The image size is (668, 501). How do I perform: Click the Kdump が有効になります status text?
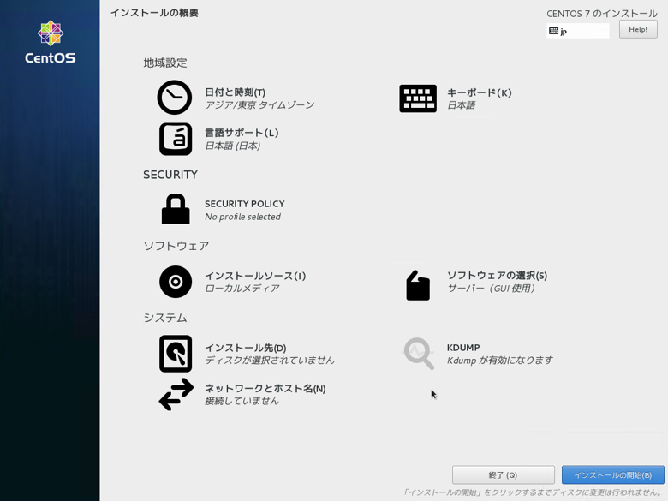pos(500,360)
